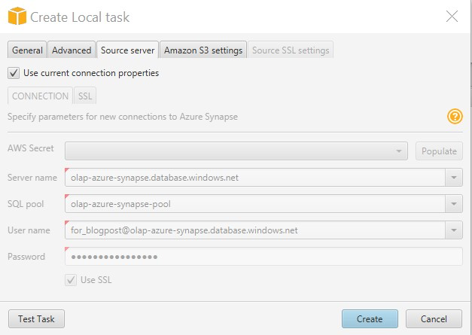This screenshot has height=335, width=472.
Task: Click the Test Task button
Action: (36, 318)
